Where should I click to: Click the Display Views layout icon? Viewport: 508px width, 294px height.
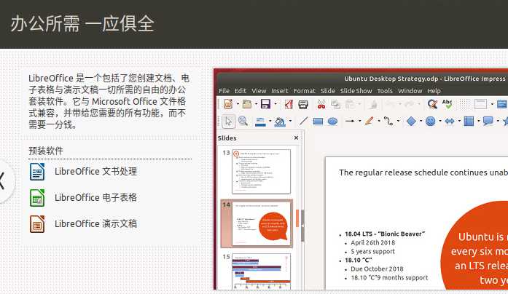tap(480, 104)
